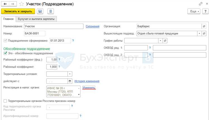Open selected Вышестоящее подразделение item icon
Screen dimensions: 209x120
(204, 34)
